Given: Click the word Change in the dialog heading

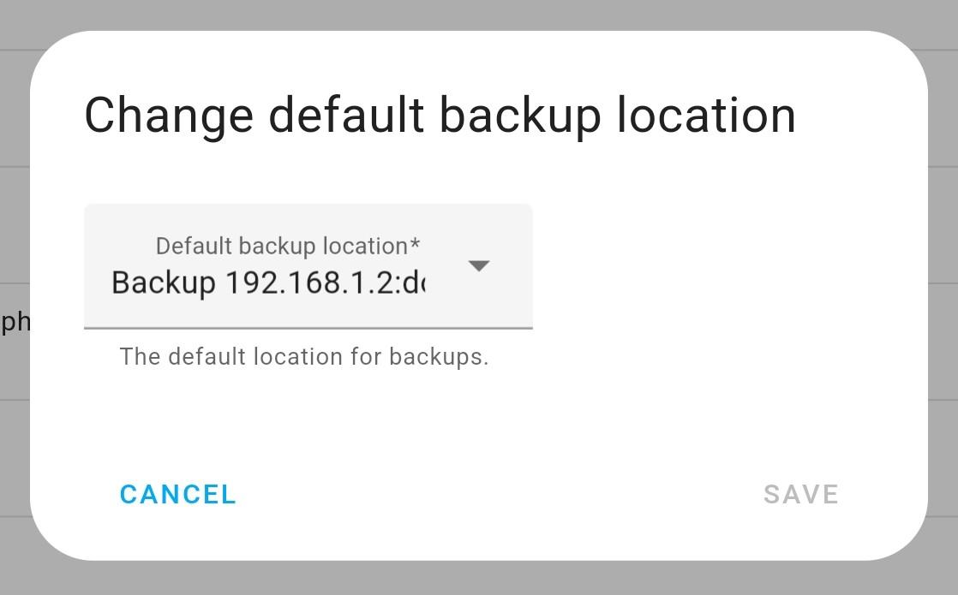Looking at the screenshot, I should 169,116.
